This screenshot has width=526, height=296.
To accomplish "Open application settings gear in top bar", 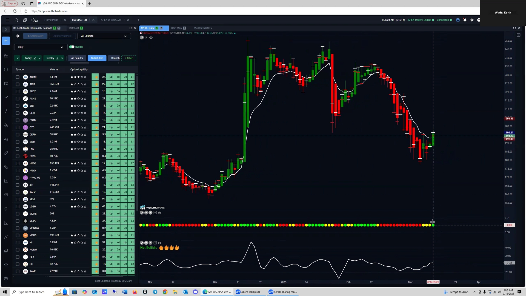I will tap(472, 20).
